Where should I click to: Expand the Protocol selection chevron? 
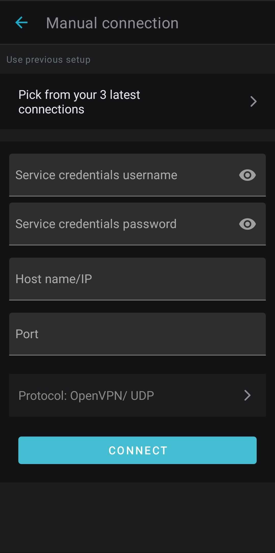(x=247, y=395)
